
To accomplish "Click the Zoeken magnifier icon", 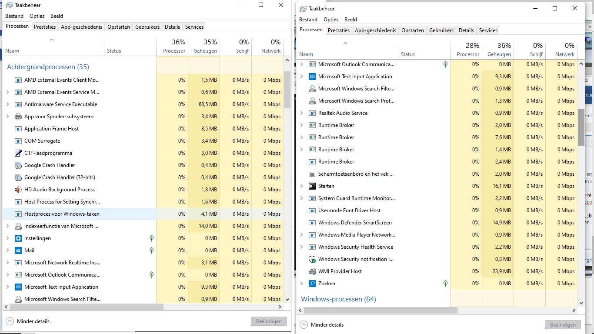I will (x=312, y=284).
